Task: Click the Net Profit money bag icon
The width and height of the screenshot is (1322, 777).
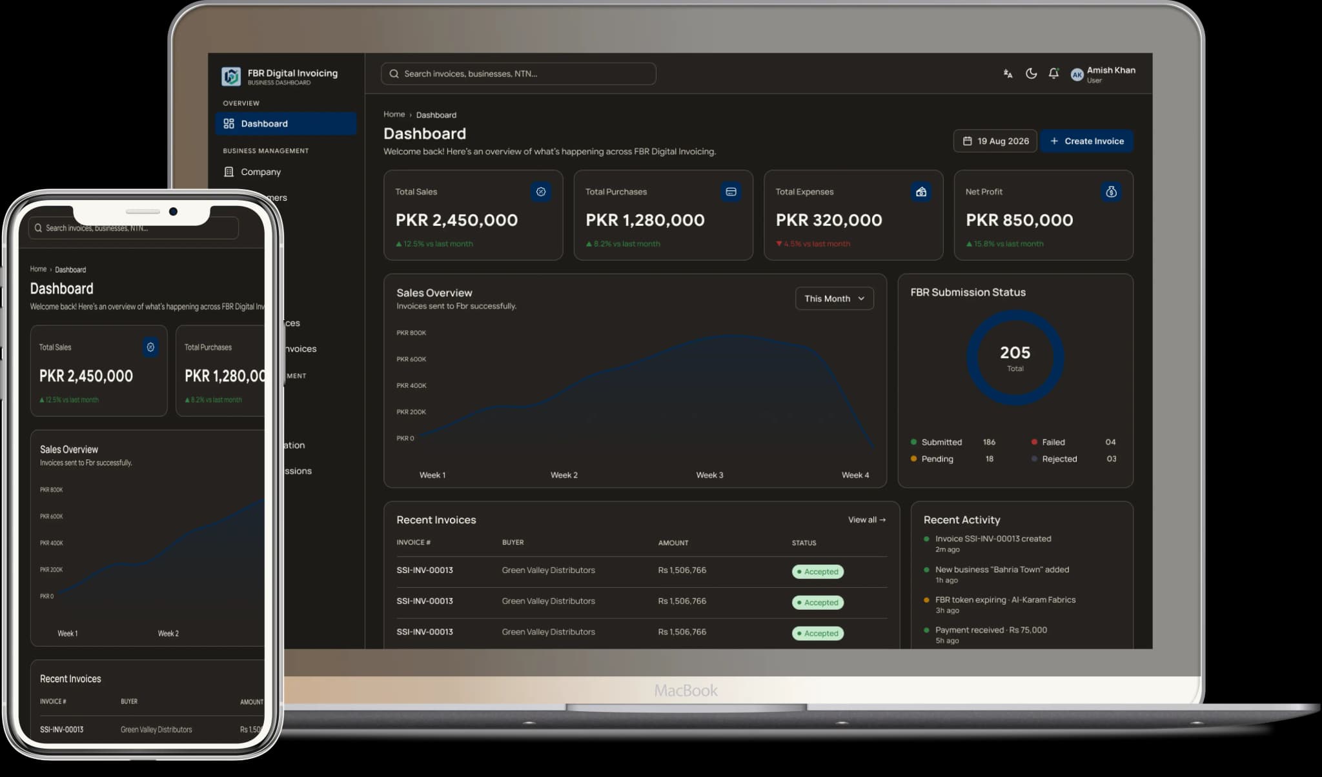Action: [x=1111, y=192]
